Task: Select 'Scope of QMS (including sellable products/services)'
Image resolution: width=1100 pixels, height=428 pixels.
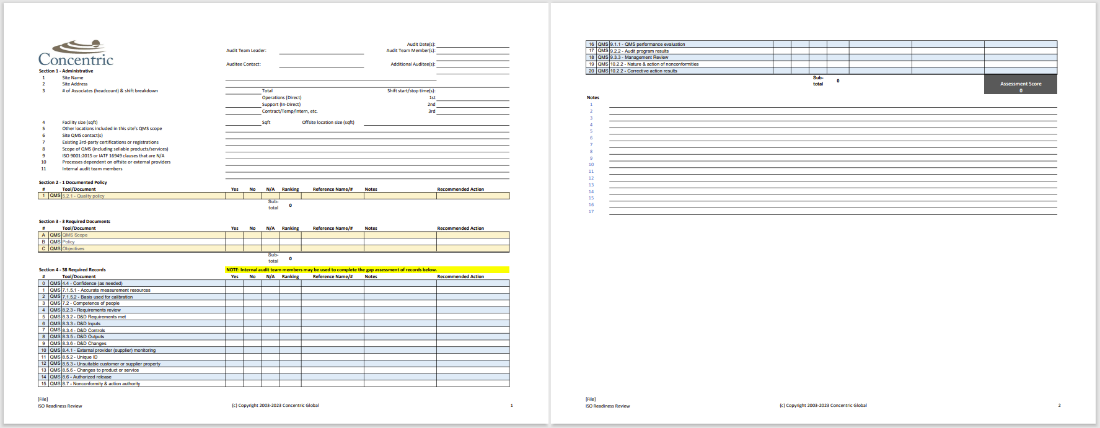Action: pos(115,149)
